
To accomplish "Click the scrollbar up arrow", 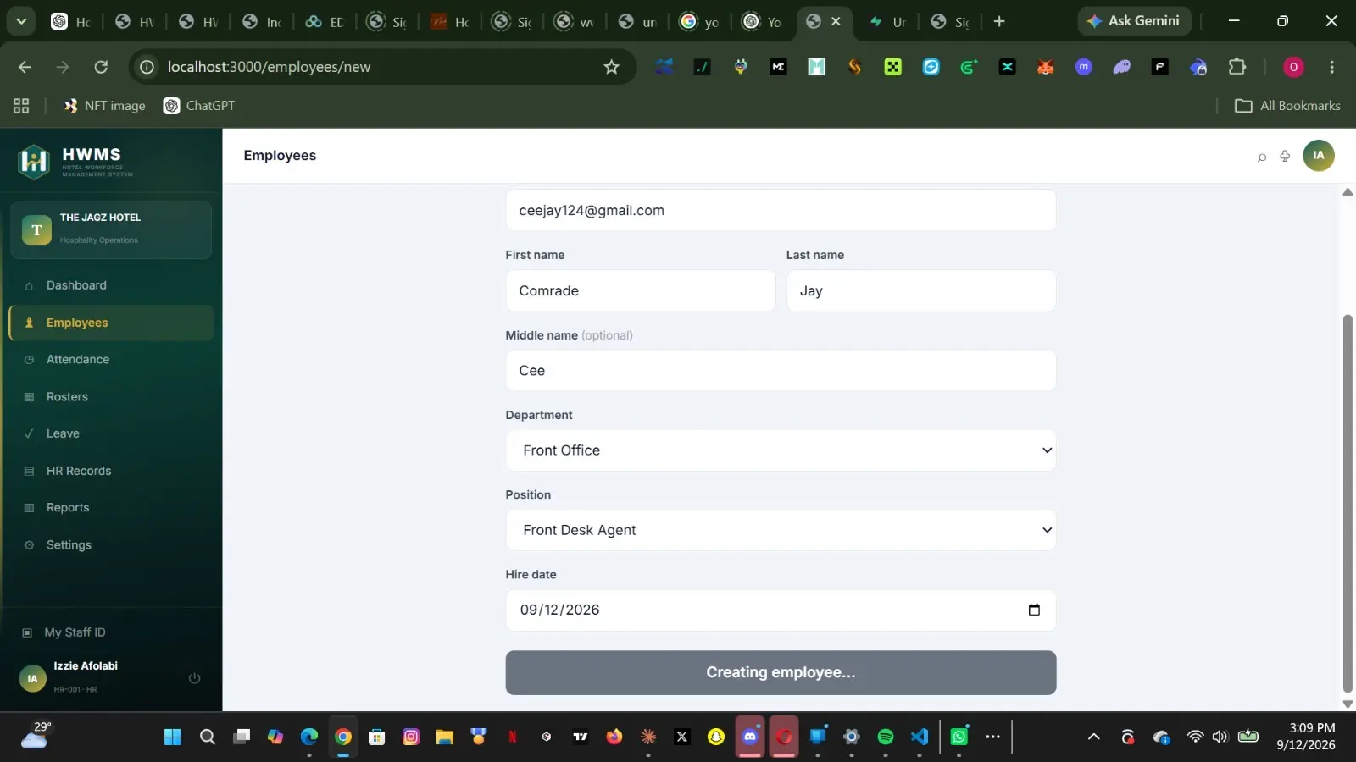I will coord(1348,192).
